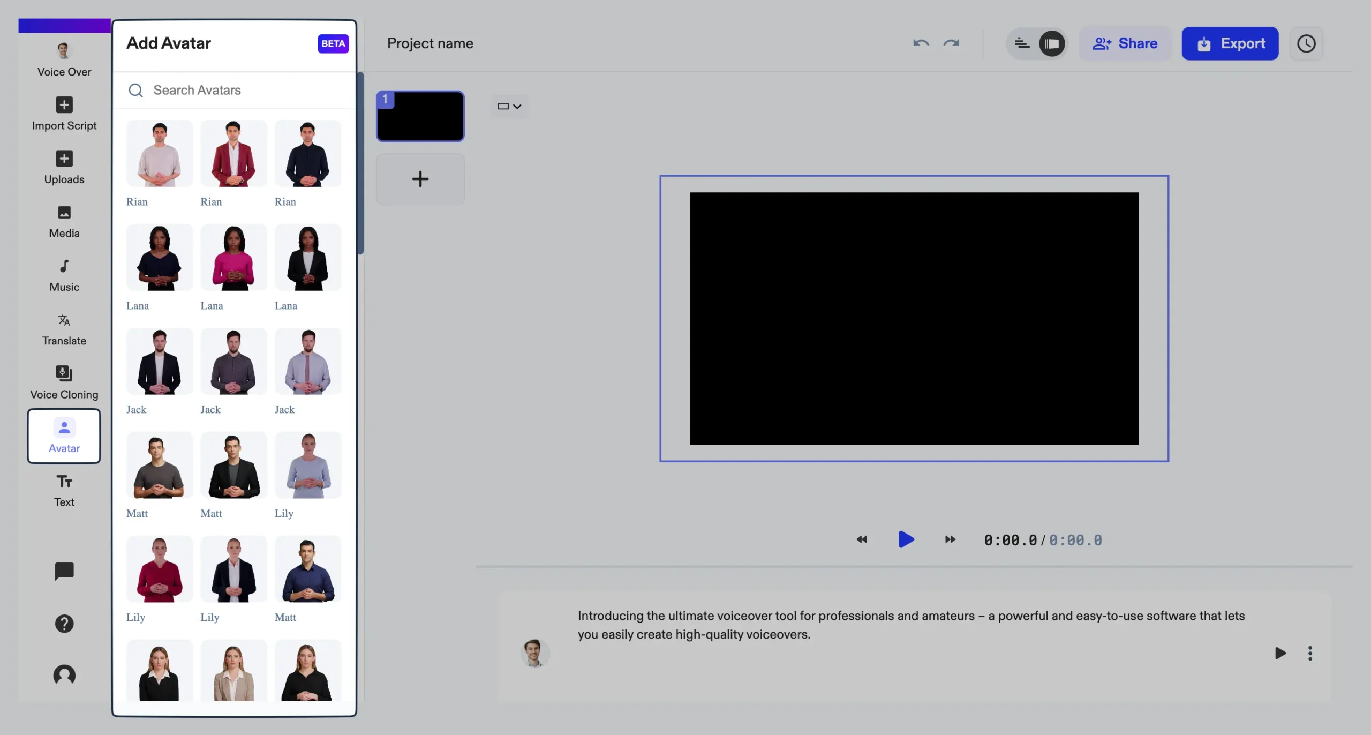Click the voice actor avatar on the script block
The width and height of the screenshot is (1371, 735).
[534, 653]
